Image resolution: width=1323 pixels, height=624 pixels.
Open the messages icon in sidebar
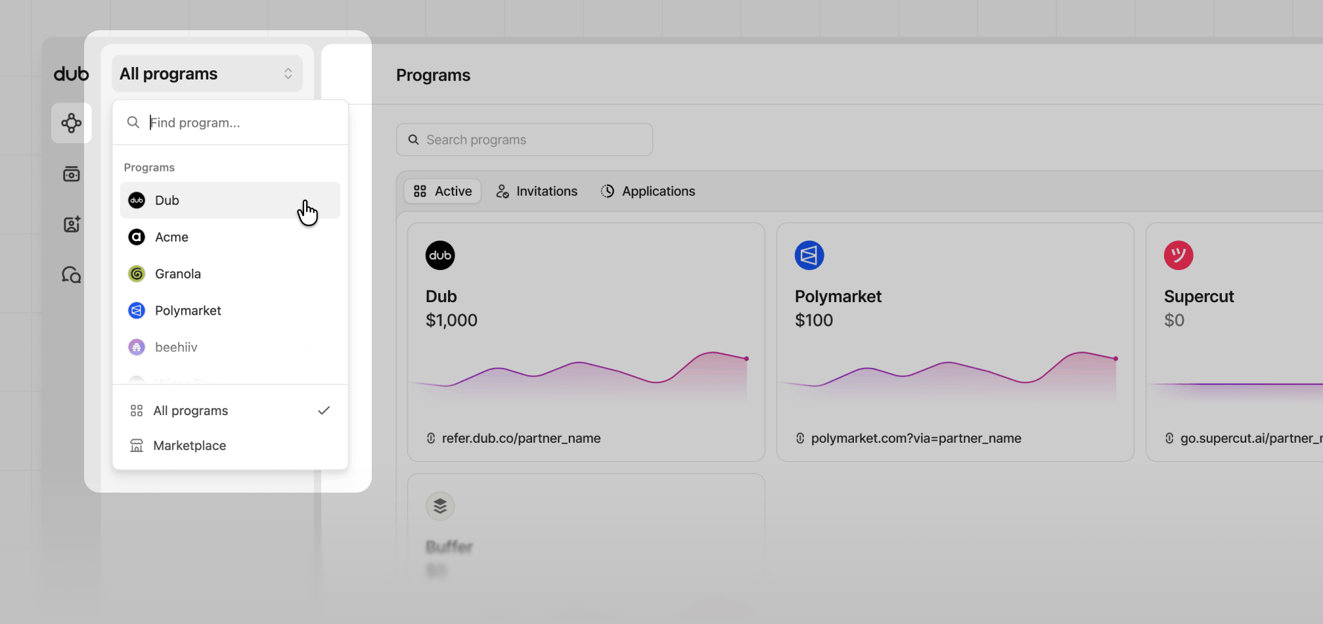point(71,275)
